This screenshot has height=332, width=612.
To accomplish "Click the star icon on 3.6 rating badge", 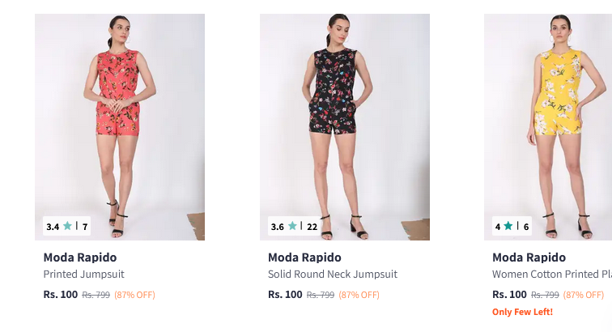I will click(293, 227).
